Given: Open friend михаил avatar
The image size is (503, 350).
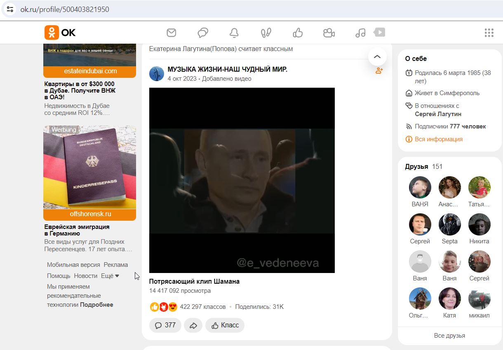Looking at the screenshot, I should pyautogui.click(x=479, y=299).
